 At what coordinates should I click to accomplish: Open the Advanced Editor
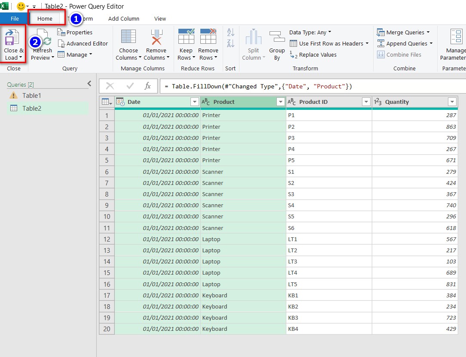click(83, 43)
